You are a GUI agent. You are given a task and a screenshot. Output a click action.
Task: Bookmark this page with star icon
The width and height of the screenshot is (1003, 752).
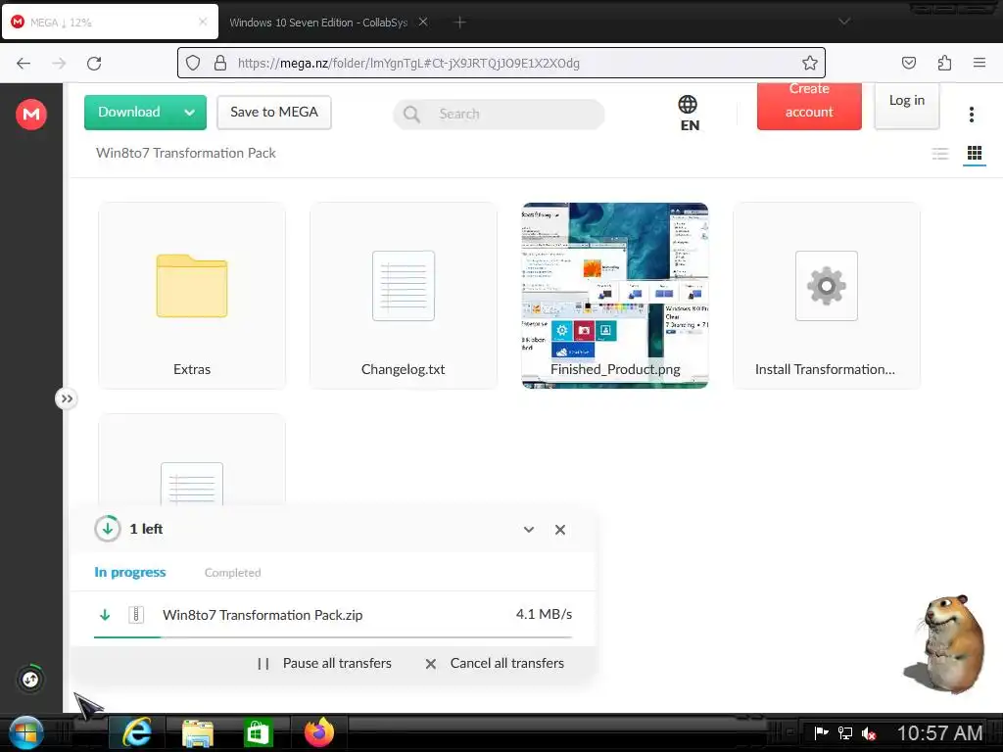[810, 63]
